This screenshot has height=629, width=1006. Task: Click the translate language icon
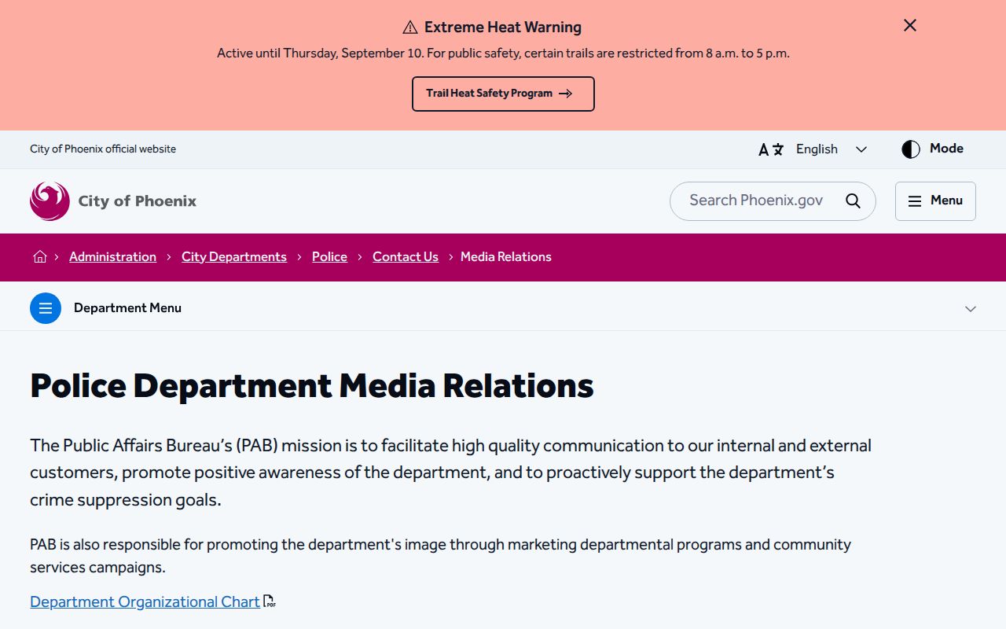click(771, 149)
